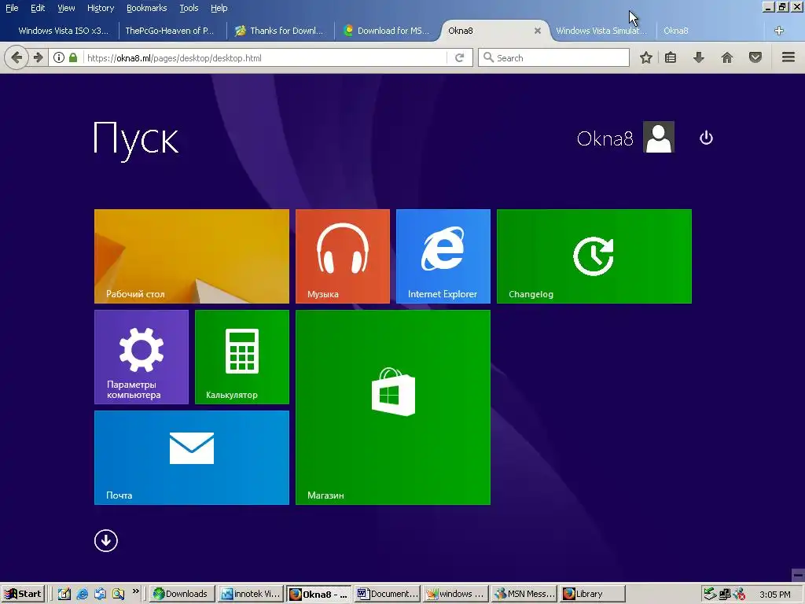Launch the Internet Explorer tile
805x604 pixels.
(x=443, y=256)
